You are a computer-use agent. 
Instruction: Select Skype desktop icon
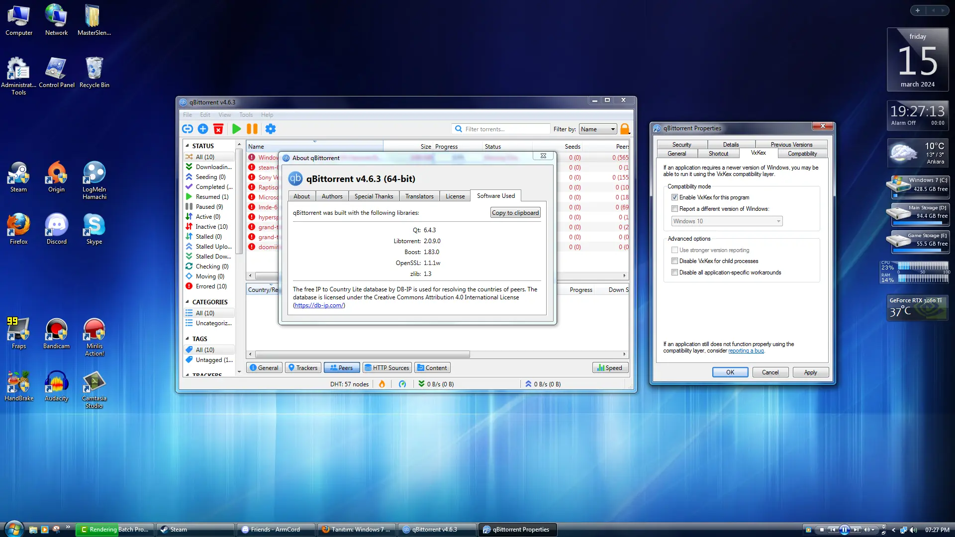tap(94, 229)
